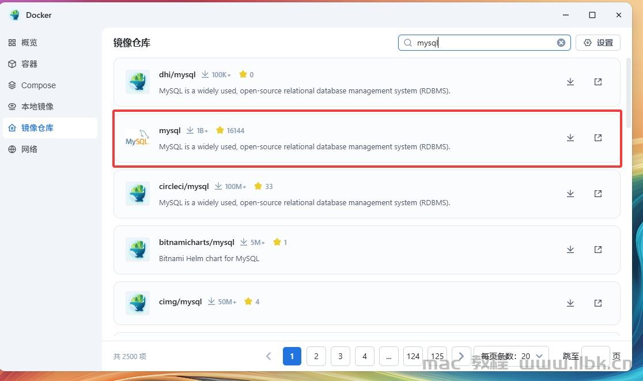Screen dimensions: 643x381
Task: Open the Compose section
Action: coord(50,85)
